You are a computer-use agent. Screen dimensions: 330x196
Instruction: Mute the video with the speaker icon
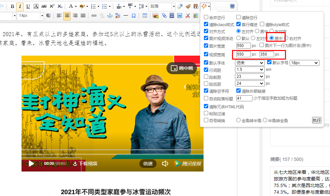point(165,164)
